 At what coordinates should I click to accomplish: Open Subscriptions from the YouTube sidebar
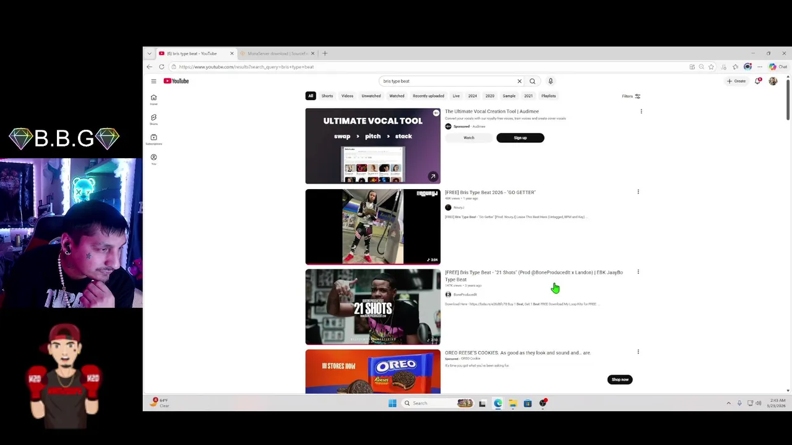153,139
